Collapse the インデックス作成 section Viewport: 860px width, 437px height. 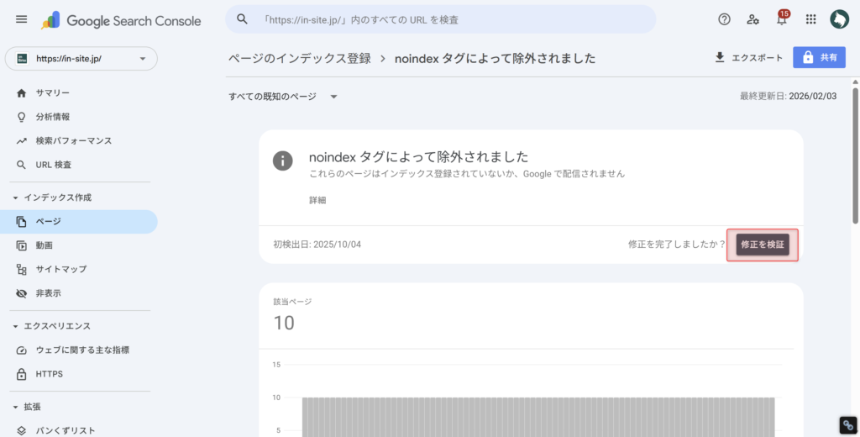click(15, 197)
